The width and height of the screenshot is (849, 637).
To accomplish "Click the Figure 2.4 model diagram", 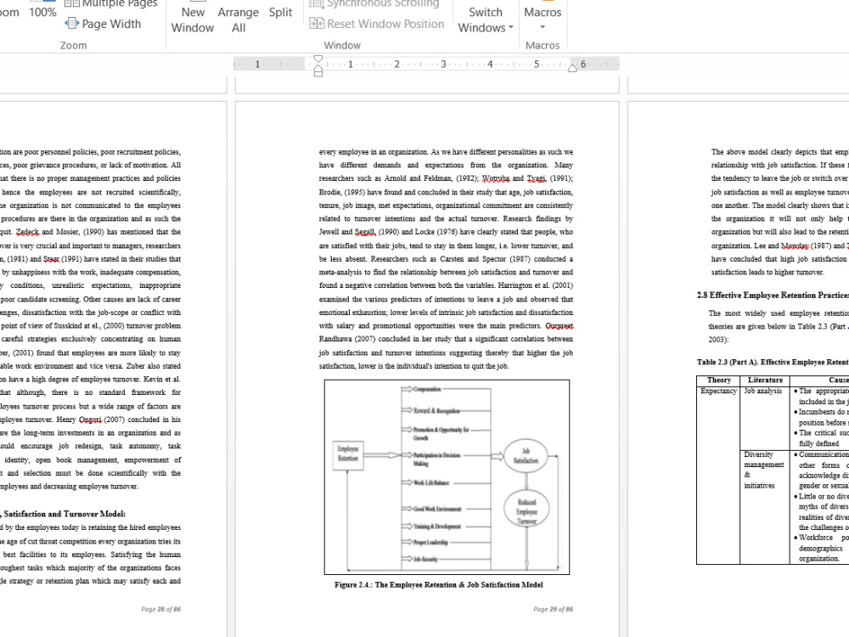I will [447, 476].
